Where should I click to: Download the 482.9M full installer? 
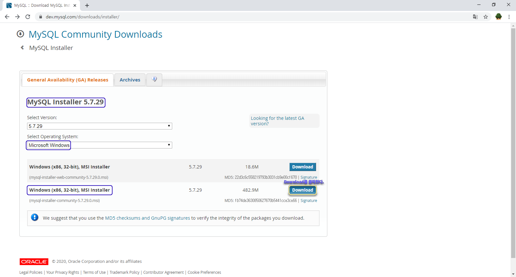pyautogui.click(x=303, y=190)
